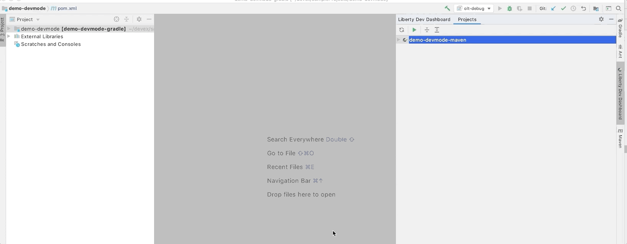
Task: Toggle the Gradle side tool window
Action: [620, 28]
